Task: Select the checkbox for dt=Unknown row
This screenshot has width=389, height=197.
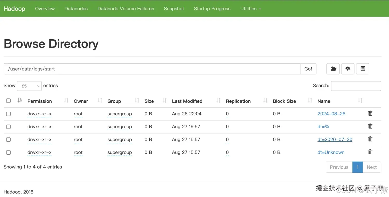Action: click(x=9, y=153)
